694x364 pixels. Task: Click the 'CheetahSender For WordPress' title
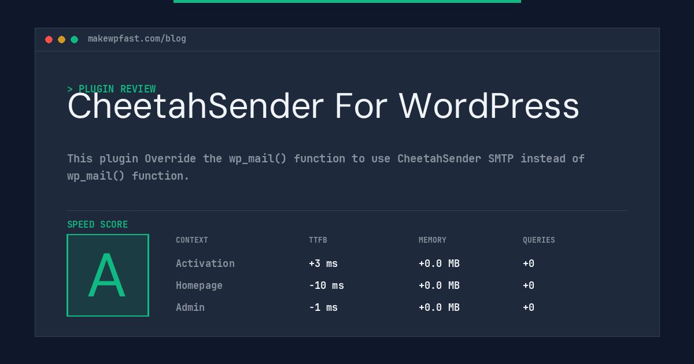coord(323,106)
